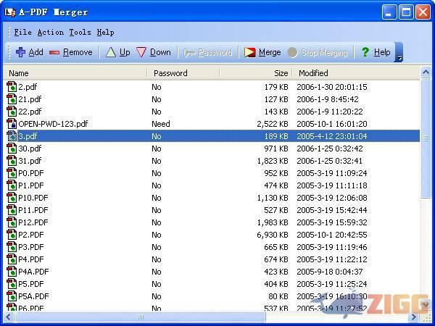Image resolution: width=435 pixels, height=326 pixels.
Task: Sort by the Password column header
Action: pos(183,73)
